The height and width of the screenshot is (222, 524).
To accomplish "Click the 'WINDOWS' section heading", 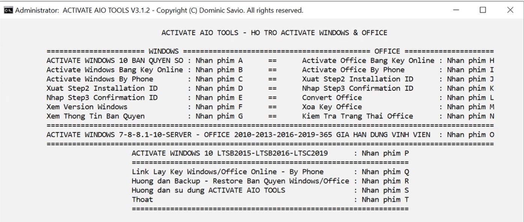I will click(x=164, y=51).
